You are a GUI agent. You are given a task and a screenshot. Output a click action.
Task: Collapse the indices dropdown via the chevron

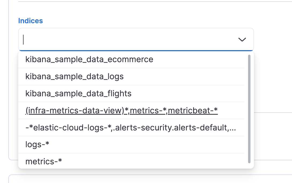[x=242, y=39]
